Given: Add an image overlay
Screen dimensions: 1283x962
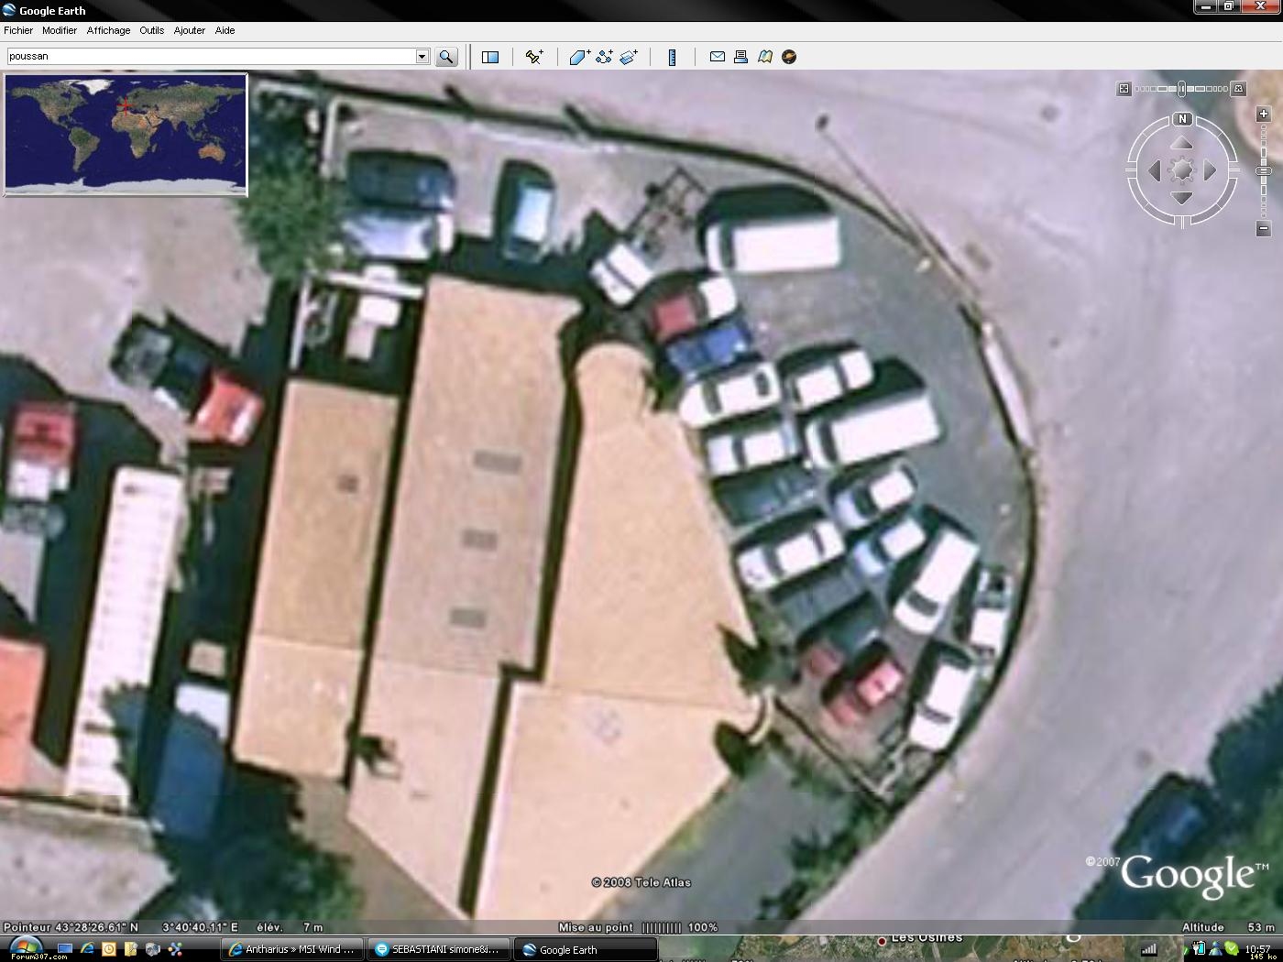Looking at the screenshot, I should (x=629, y=57).
